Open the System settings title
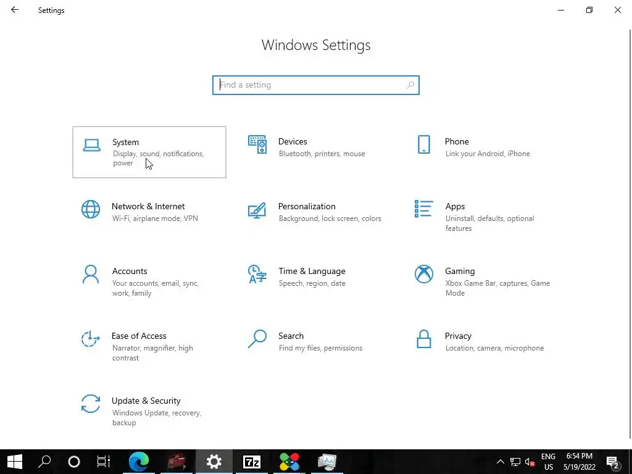Viewport: 632px width, 474px height. pos(125,143)
